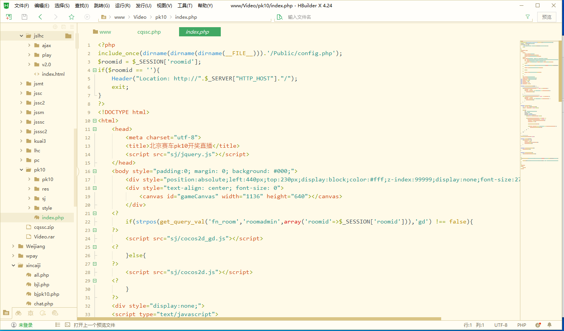Switch to the cqssc.php tab
The height and width of the screenshot is (331, 564).
point(149,32)
